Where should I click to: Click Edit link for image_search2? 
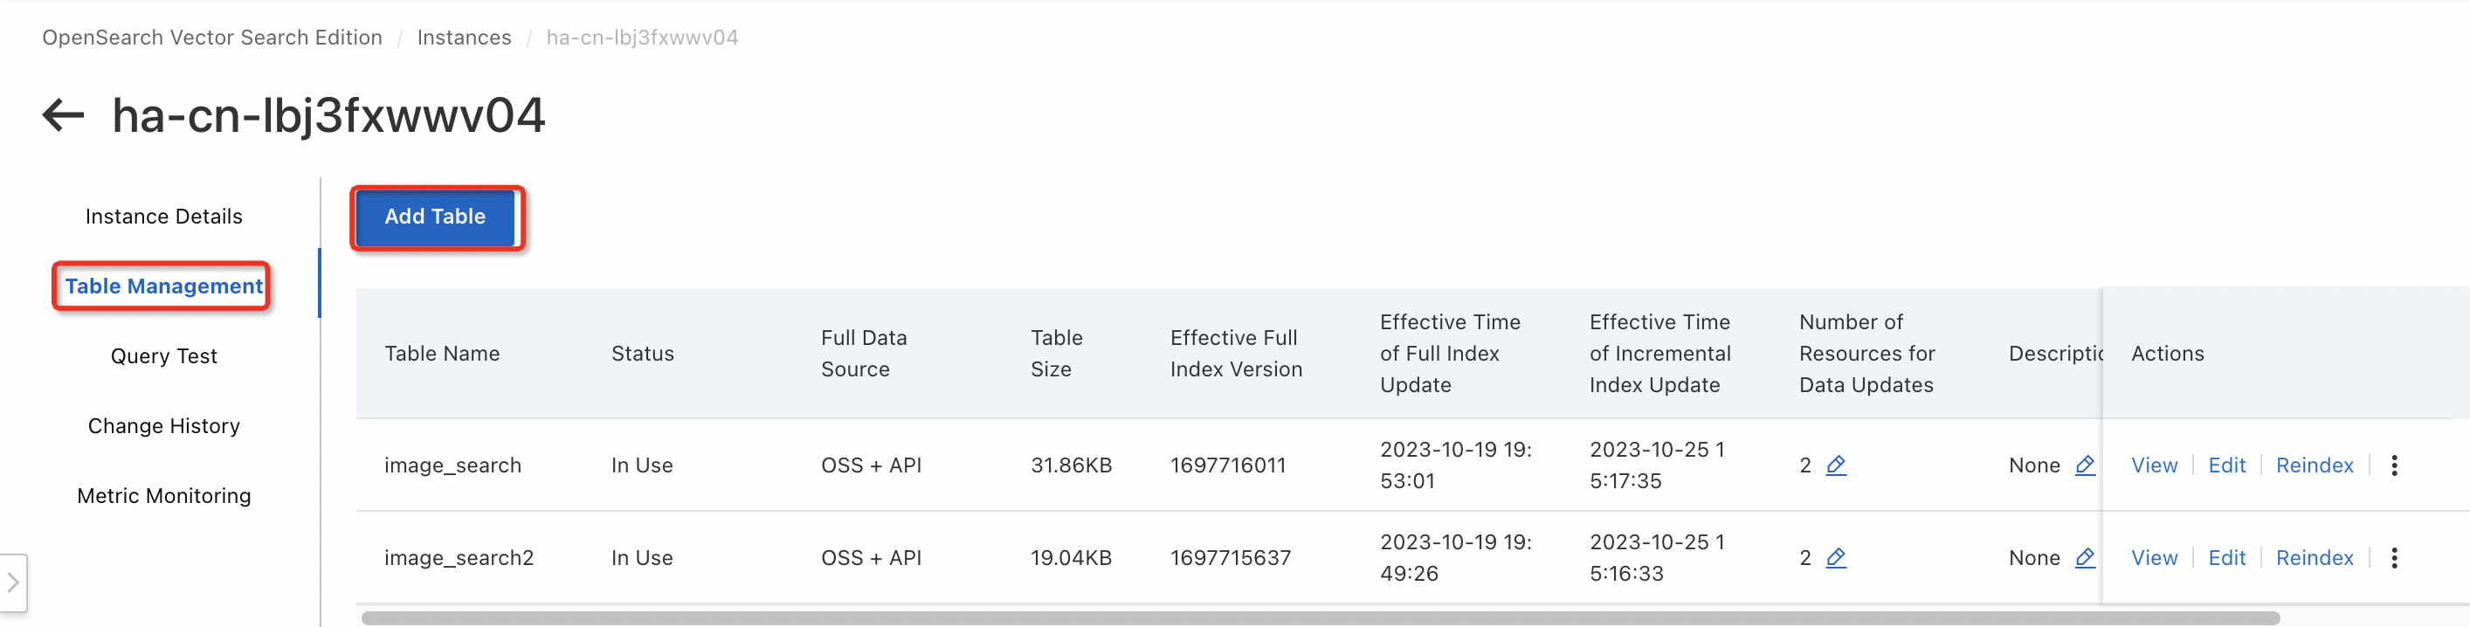(2226, 557)
